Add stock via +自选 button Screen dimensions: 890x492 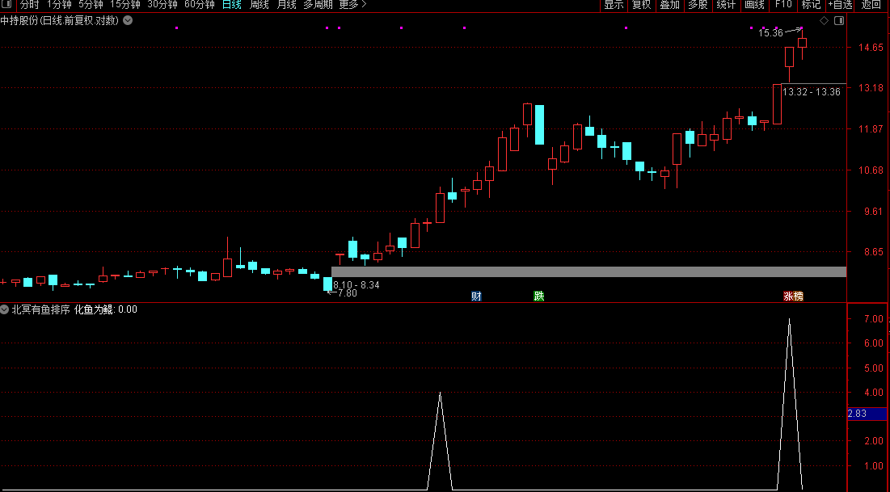840,5
